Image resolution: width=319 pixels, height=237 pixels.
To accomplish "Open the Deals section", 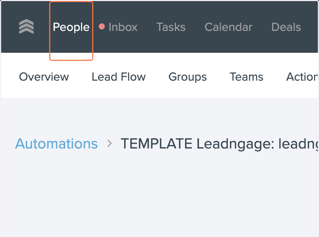I will pos(286,27).
